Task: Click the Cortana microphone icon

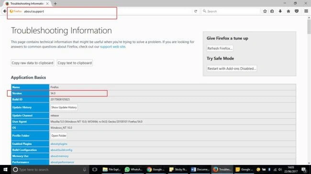Action: coord(85,169)
